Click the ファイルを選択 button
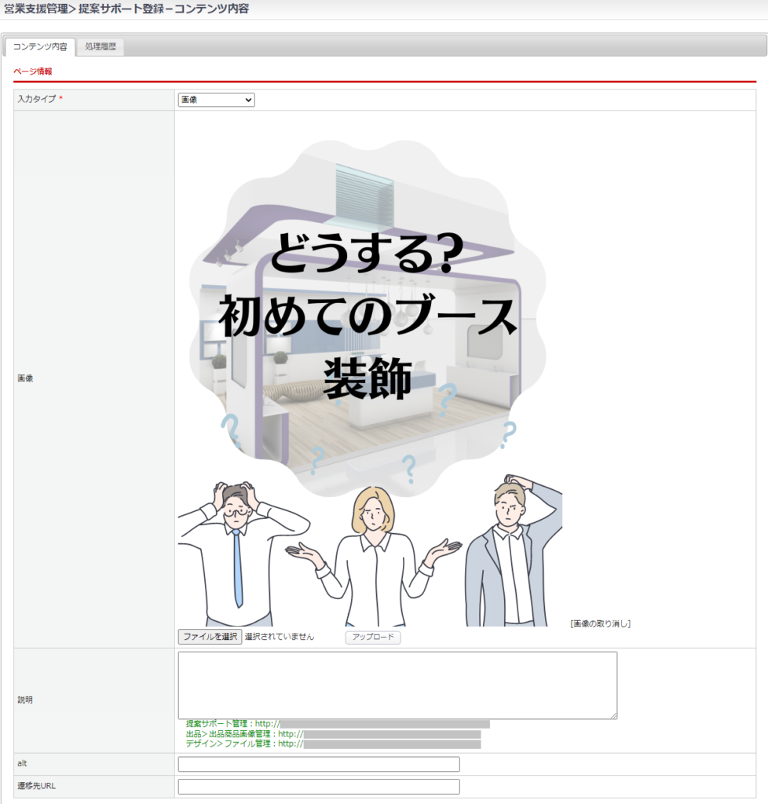 pyautogui.click(x=210, y=637)
